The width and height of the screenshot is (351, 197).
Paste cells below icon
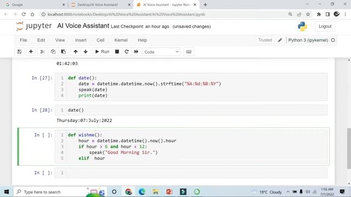[x=64, y=51]
